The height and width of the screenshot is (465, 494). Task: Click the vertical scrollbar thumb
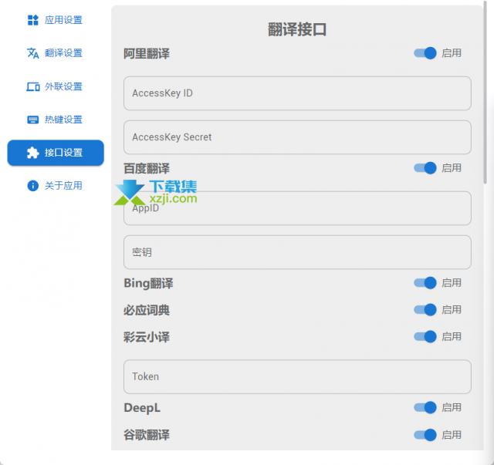(486, 94)
